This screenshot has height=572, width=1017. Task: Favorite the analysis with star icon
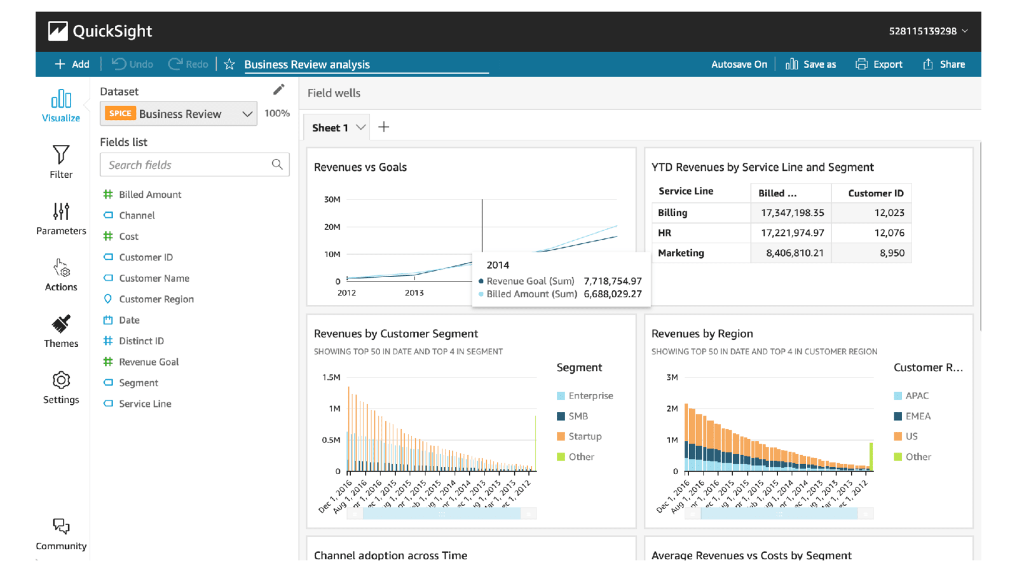coord(229,64)
